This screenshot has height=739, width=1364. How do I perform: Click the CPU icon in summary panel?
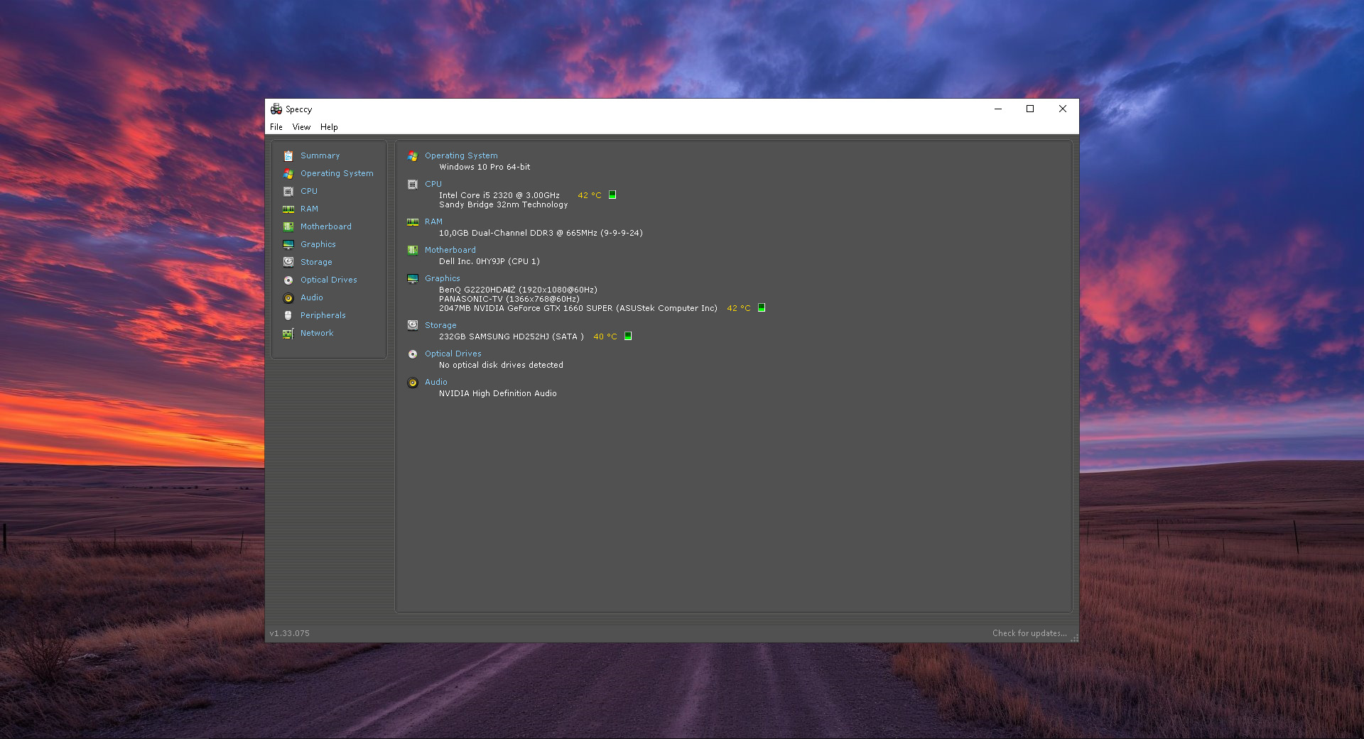coord(413,185)
